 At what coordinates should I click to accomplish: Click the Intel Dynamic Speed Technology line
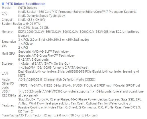point(42,16)
